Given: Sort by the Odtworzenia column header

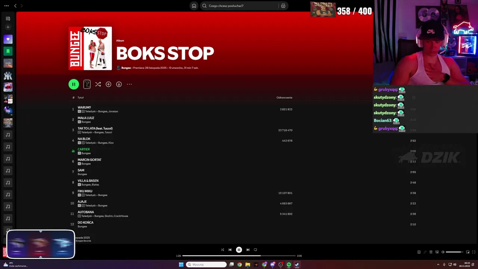Looking at the screenshot, I should point(284,98).
